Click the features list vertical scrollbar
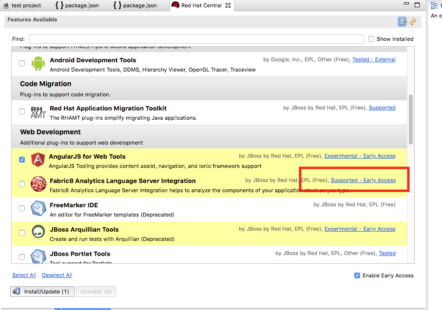This screenshot has width=442, height=310. [x=411, y=119]
